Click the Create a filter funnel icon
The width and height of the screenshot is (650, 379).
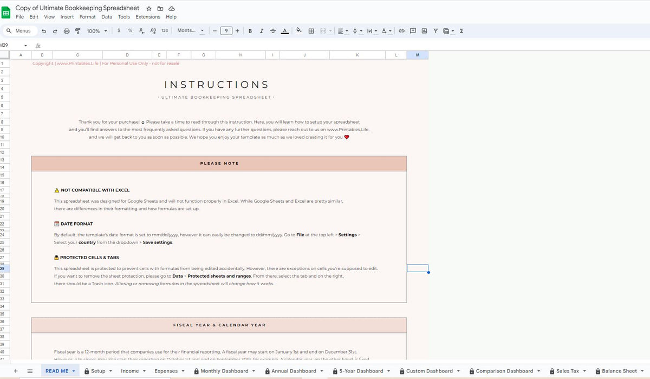[435, 31]
